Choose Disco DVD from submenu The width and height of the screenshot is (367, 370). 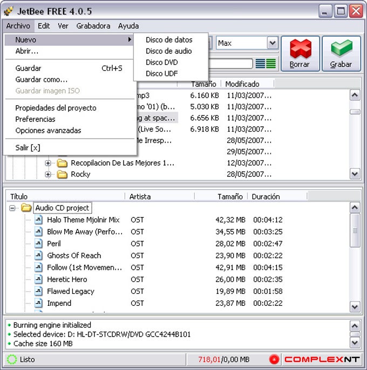coord(162,63)
